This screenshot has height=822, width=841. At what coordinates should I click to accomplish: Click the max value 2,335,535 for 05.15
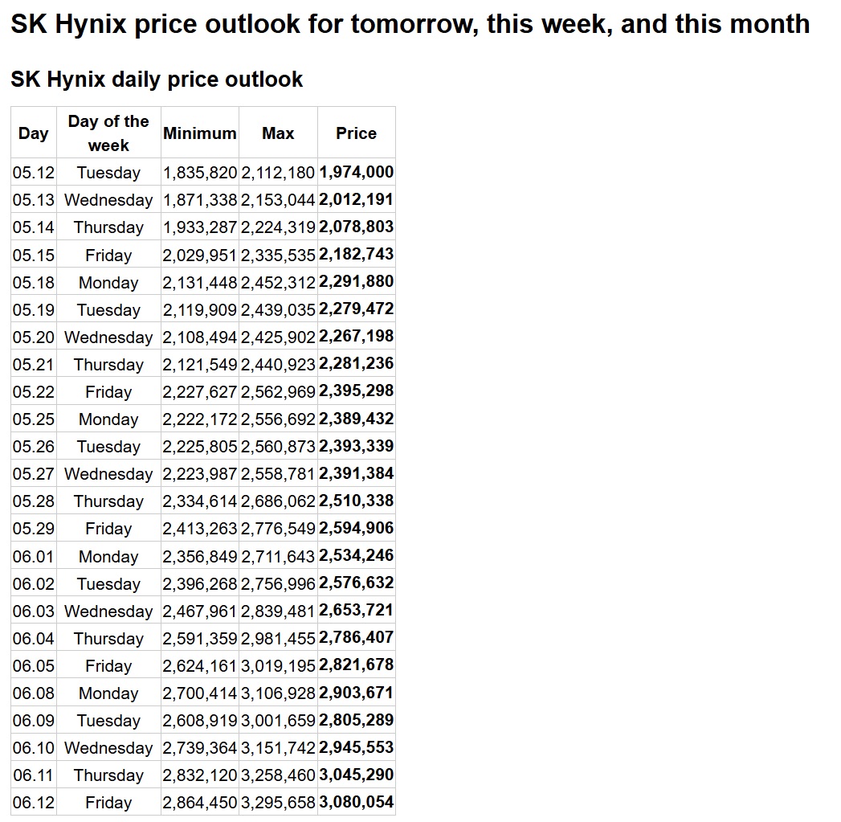[278, 255]
